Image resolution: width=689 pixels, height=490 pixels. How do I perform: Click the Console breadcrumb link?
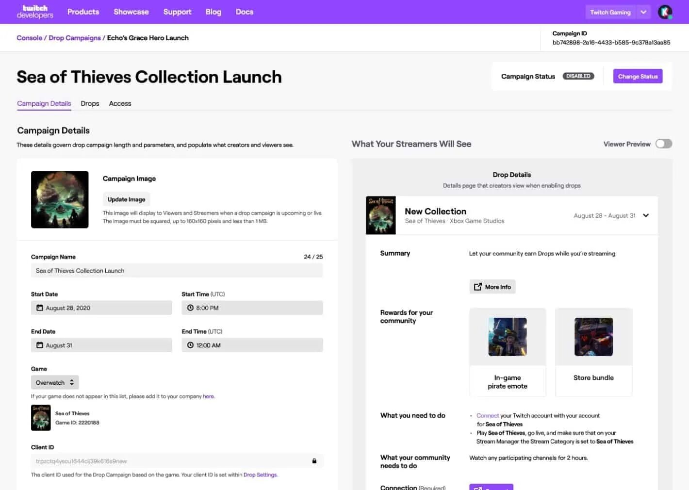[29, 38]
